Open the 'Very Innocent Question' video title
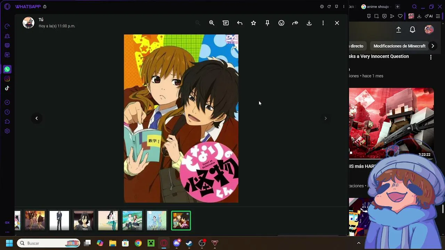The height and width of the screenshot is (250, 445). click(x=379, y=56)
